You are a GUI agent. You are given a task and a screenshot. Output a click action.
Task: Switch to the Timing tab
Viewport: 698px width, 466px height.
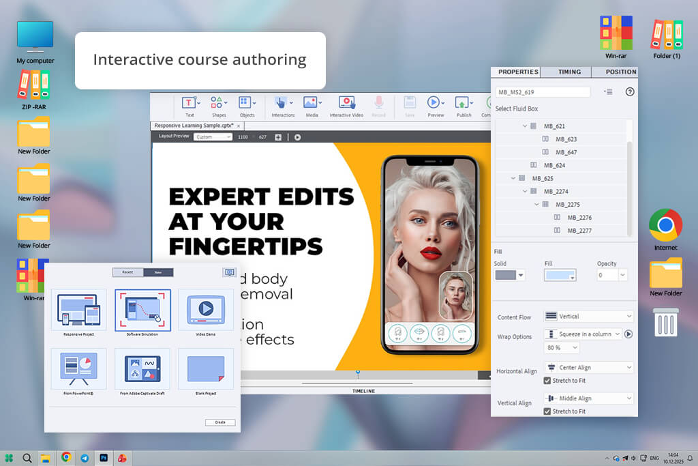coord(569,72)
